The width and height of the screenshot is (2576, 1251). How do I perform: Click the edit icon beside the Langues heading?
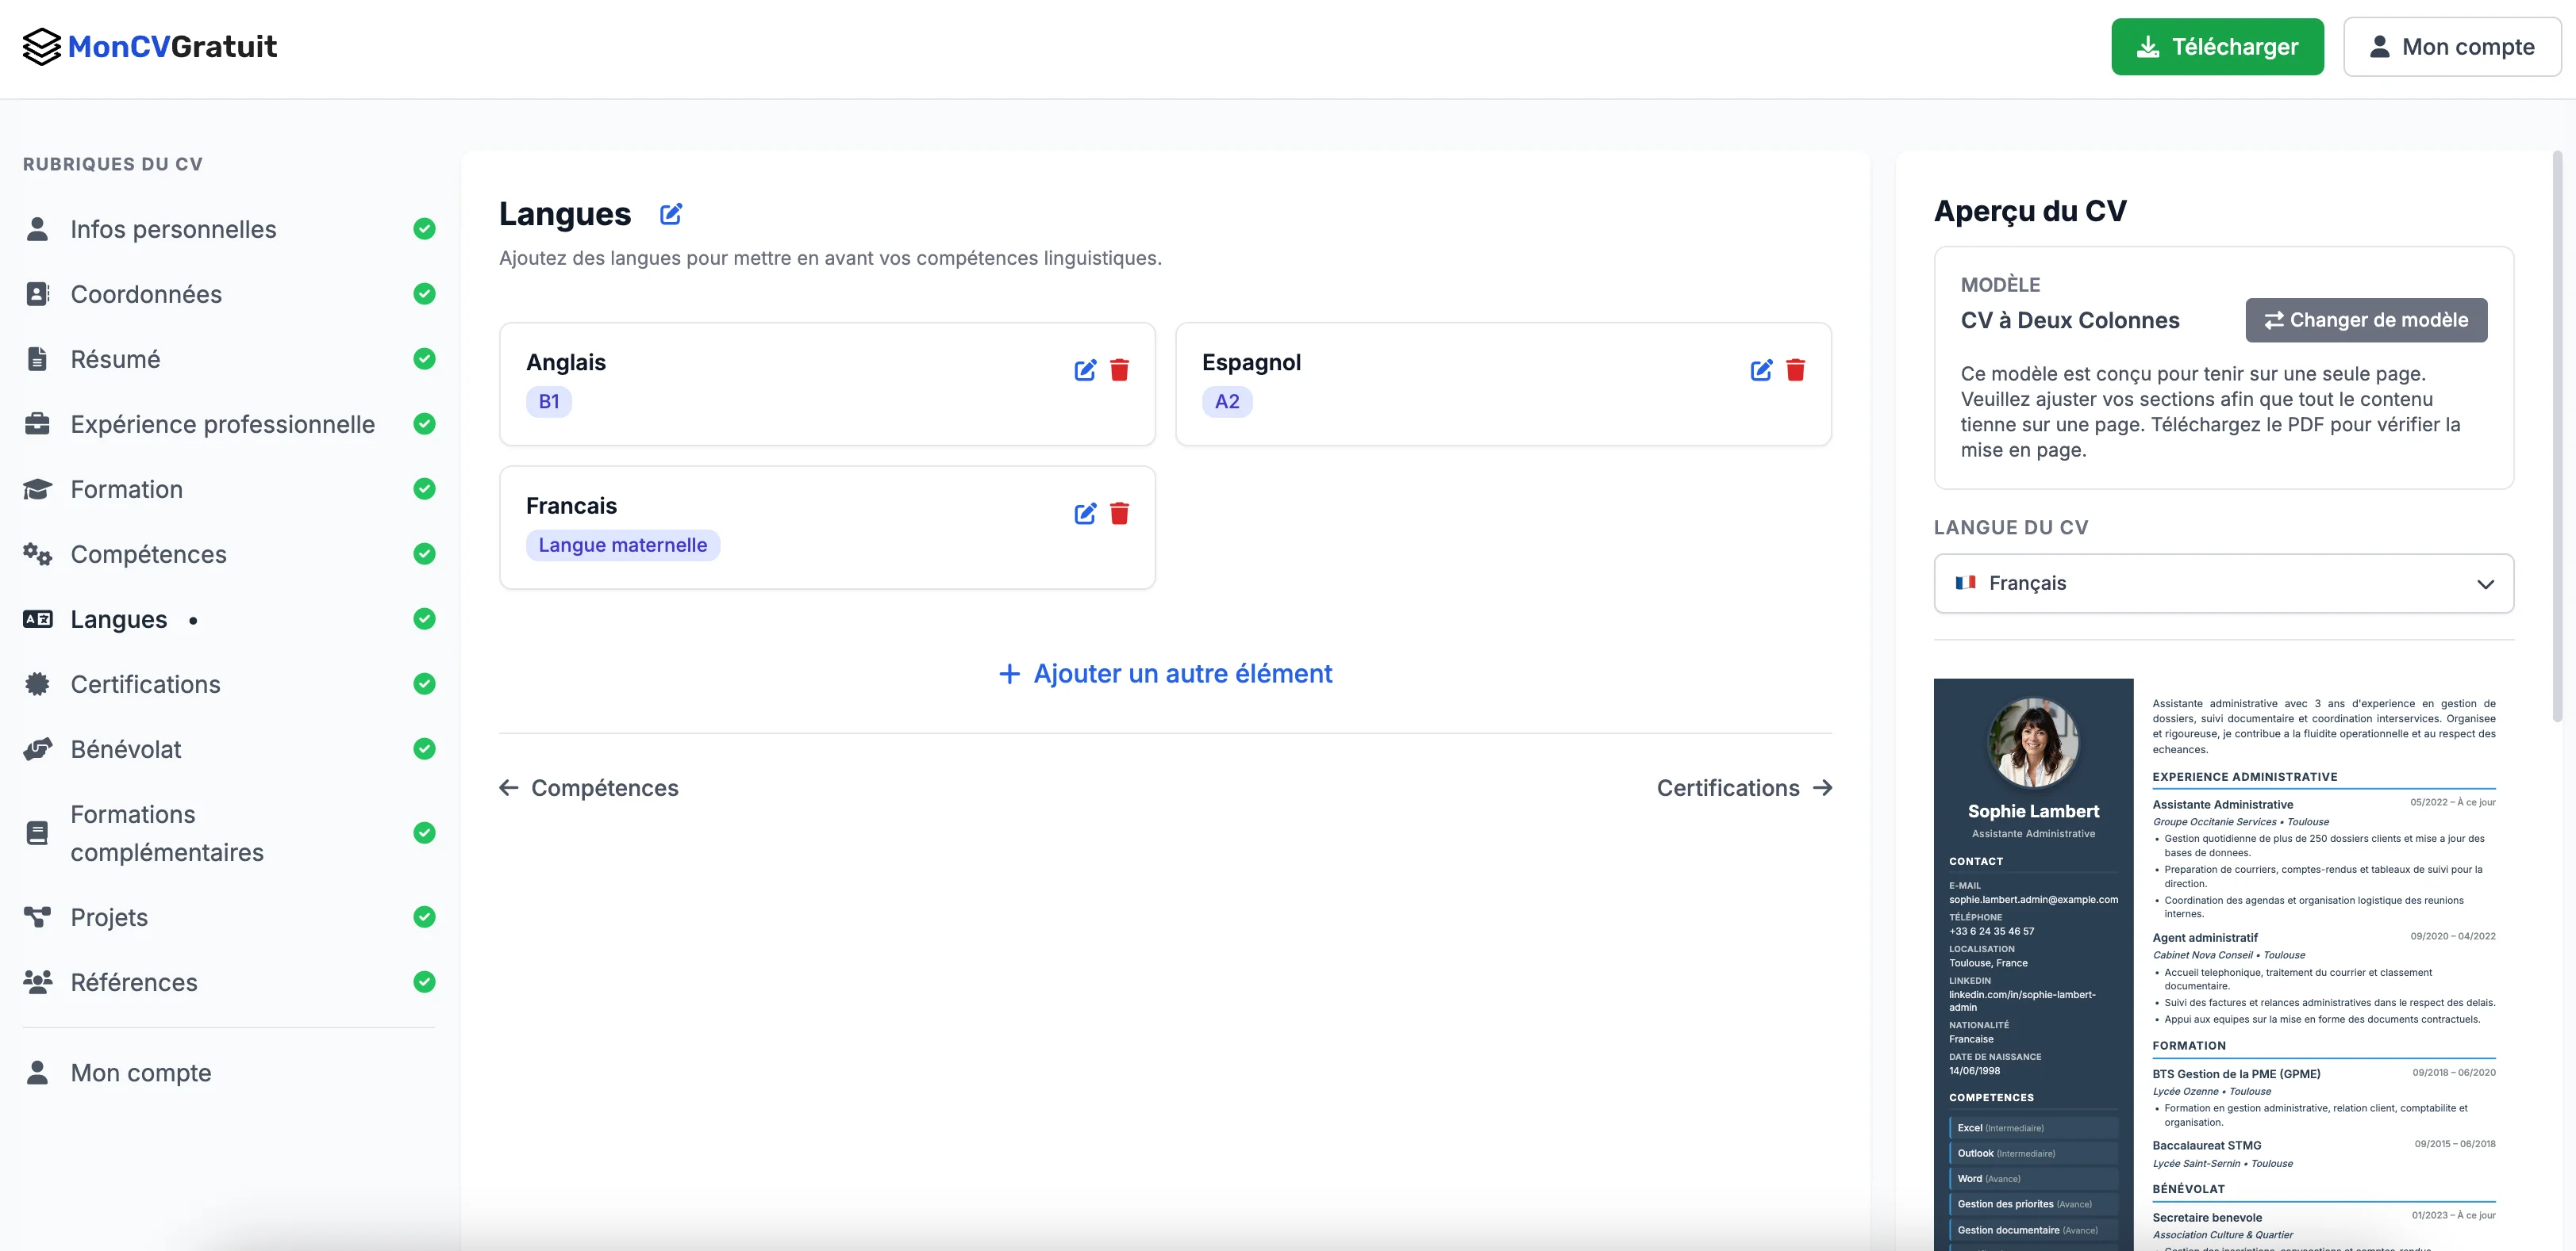point(670,212)
